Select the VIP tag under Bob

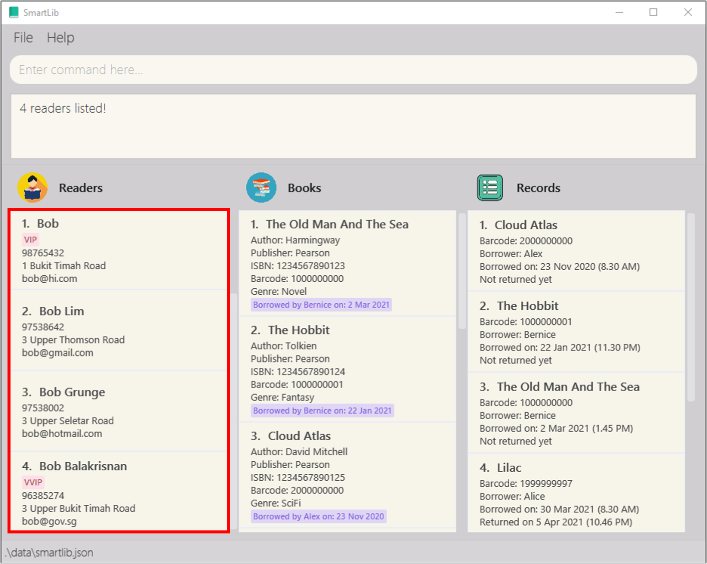pos(31,240)
